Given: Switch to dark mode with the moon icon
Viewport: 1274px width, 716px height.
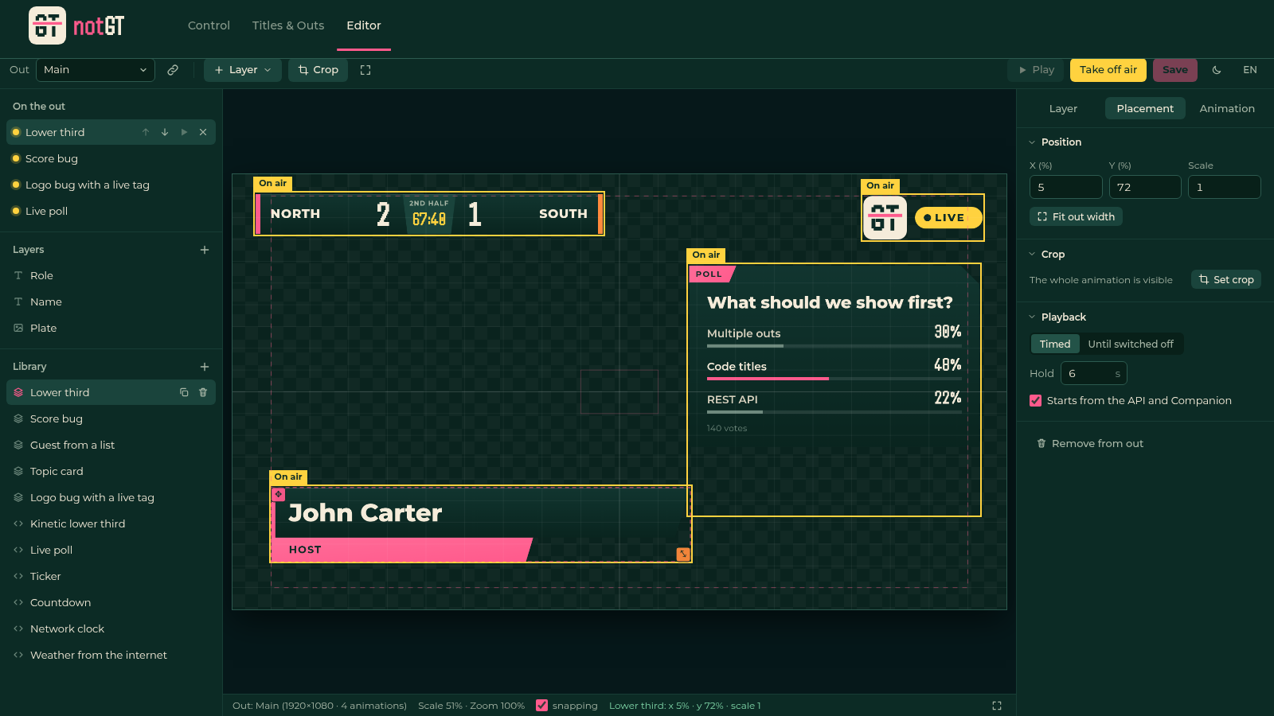Looking at the screenshot, I should [1217, 70].
